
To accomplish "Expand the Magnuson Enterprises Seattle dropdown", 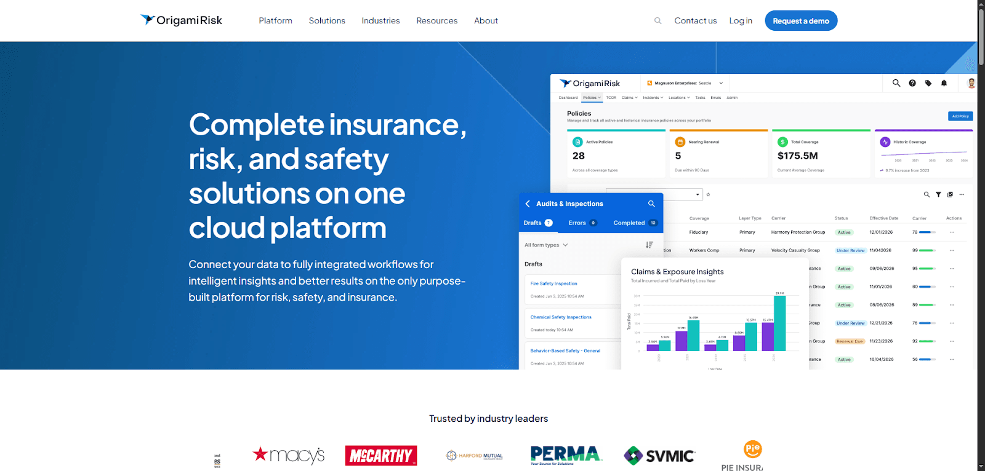I will (721, 83).
